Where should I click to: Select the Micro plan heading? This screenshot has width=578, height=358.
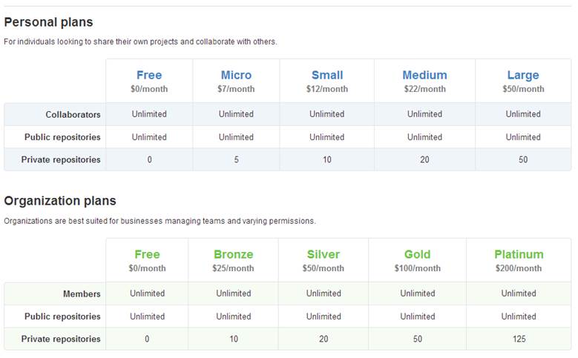coord(236,75)
